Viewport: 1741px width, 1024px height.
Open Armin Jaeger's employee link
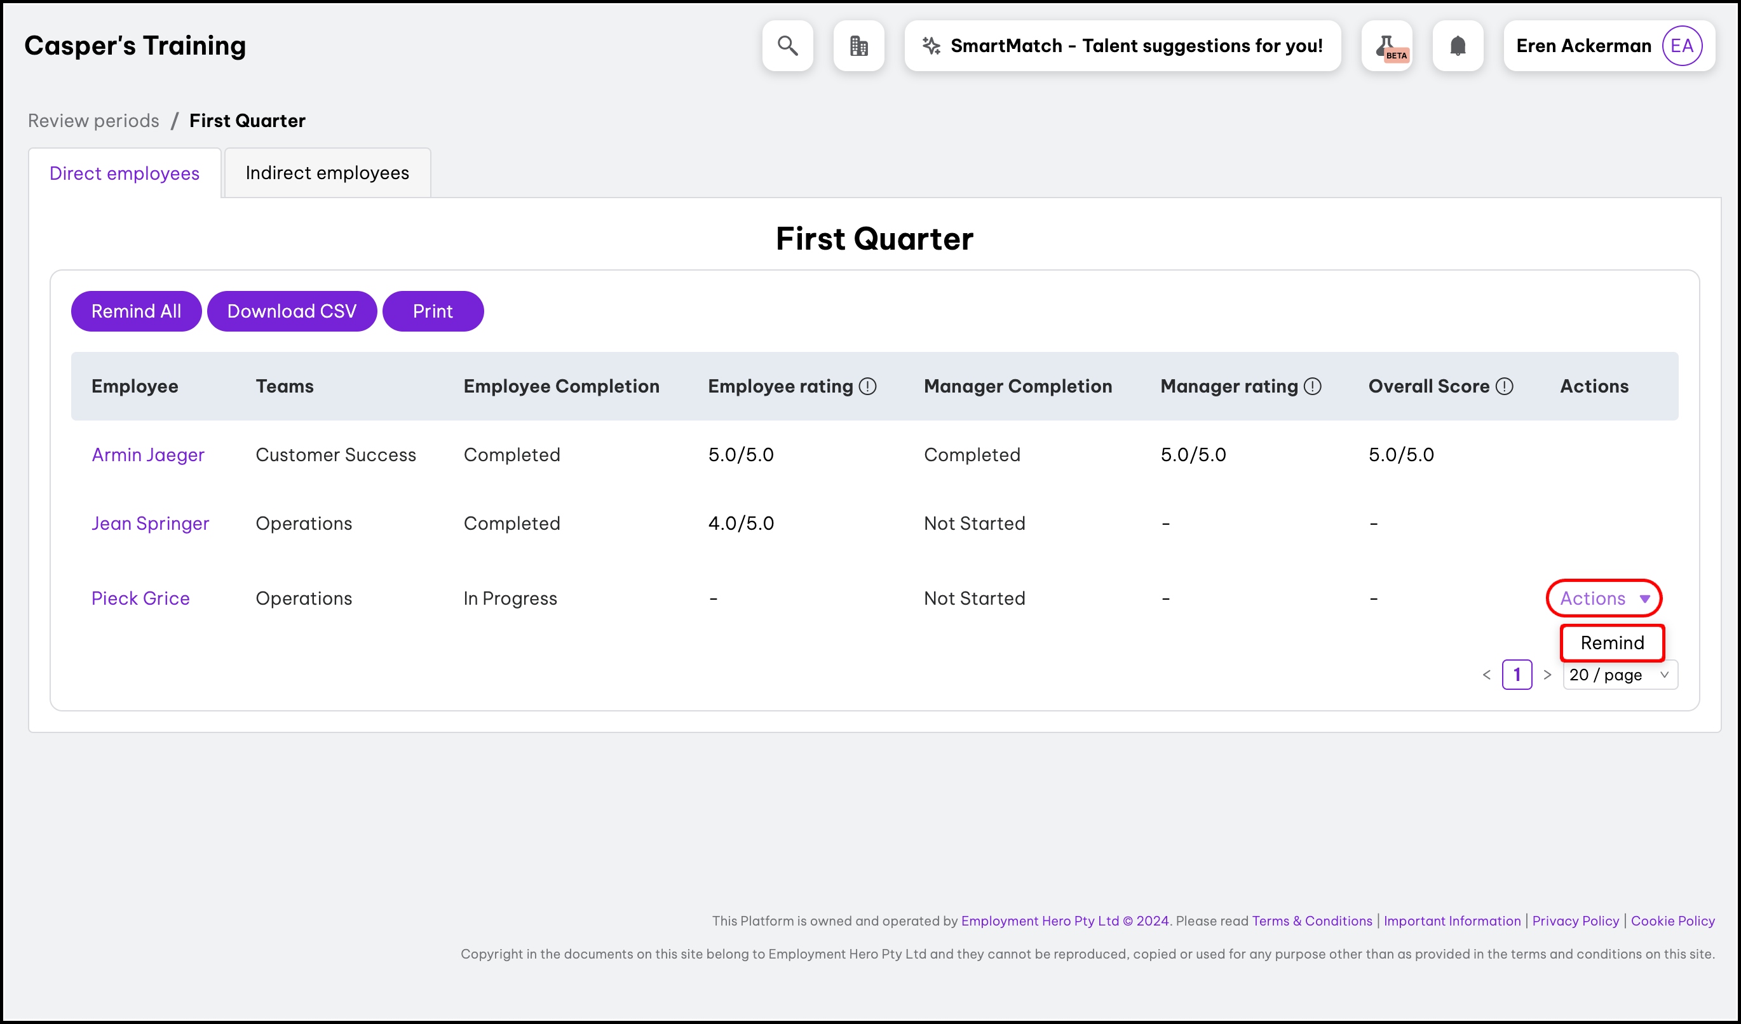click(x=148, y=455)
